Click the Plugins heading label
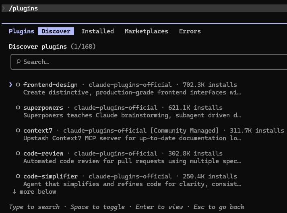 point(21,31)
